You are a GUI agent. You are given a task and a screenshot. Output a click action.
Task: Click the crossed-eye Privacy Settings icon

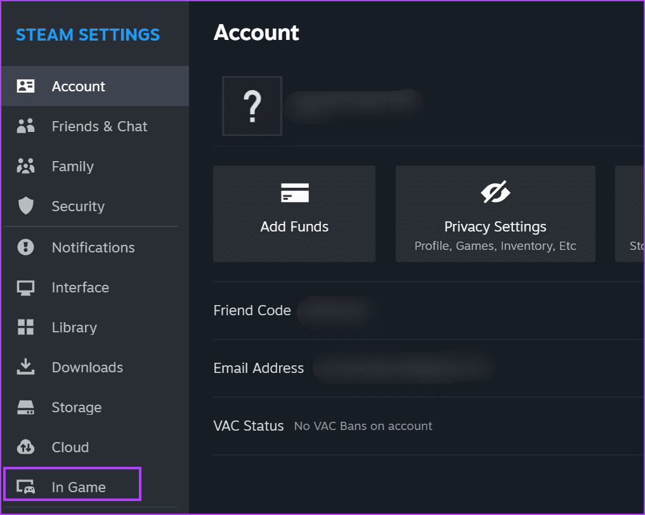[495, 192]
